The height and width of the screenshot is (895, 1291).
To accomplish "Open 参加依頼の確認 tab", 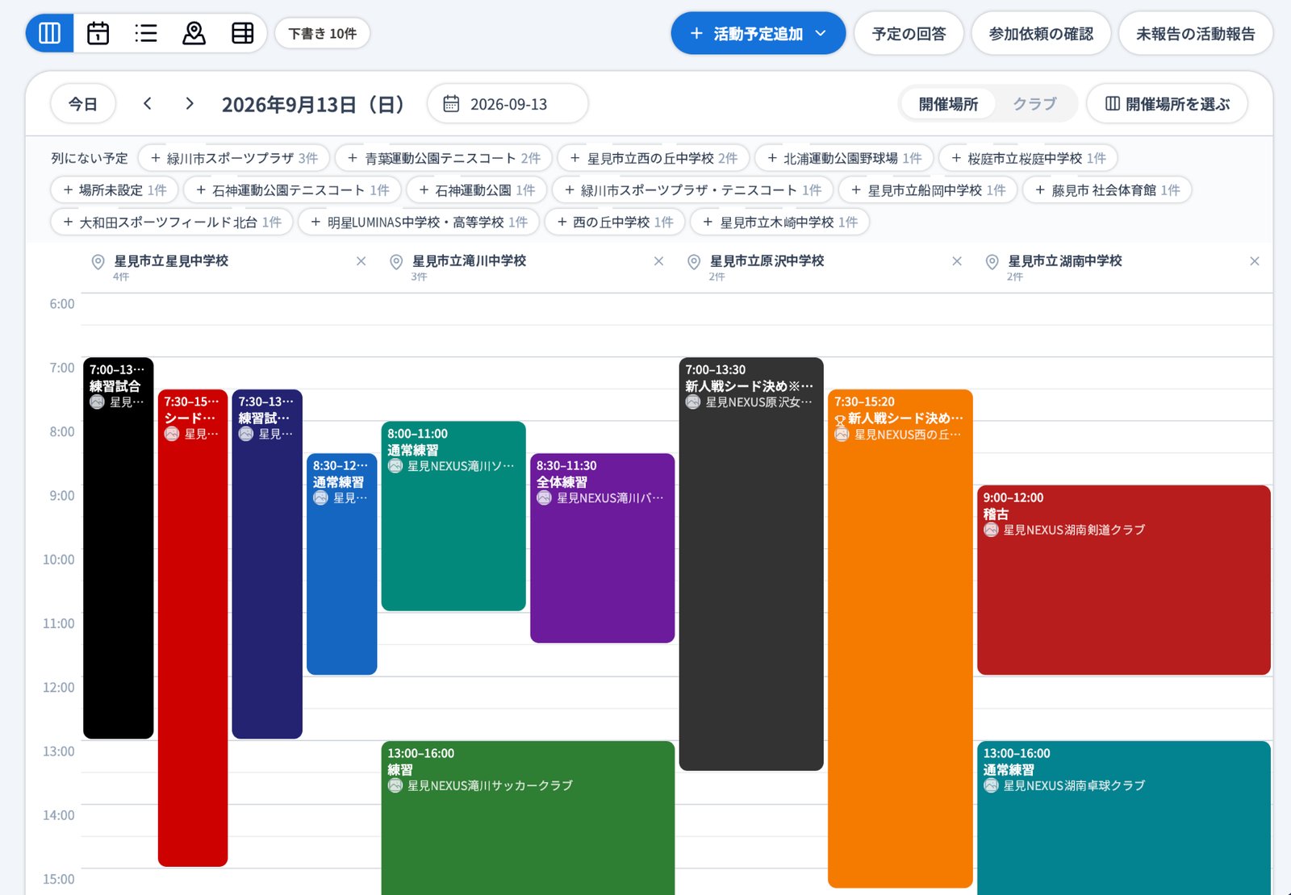I will pyautogui.click(x=1041, y=33).
